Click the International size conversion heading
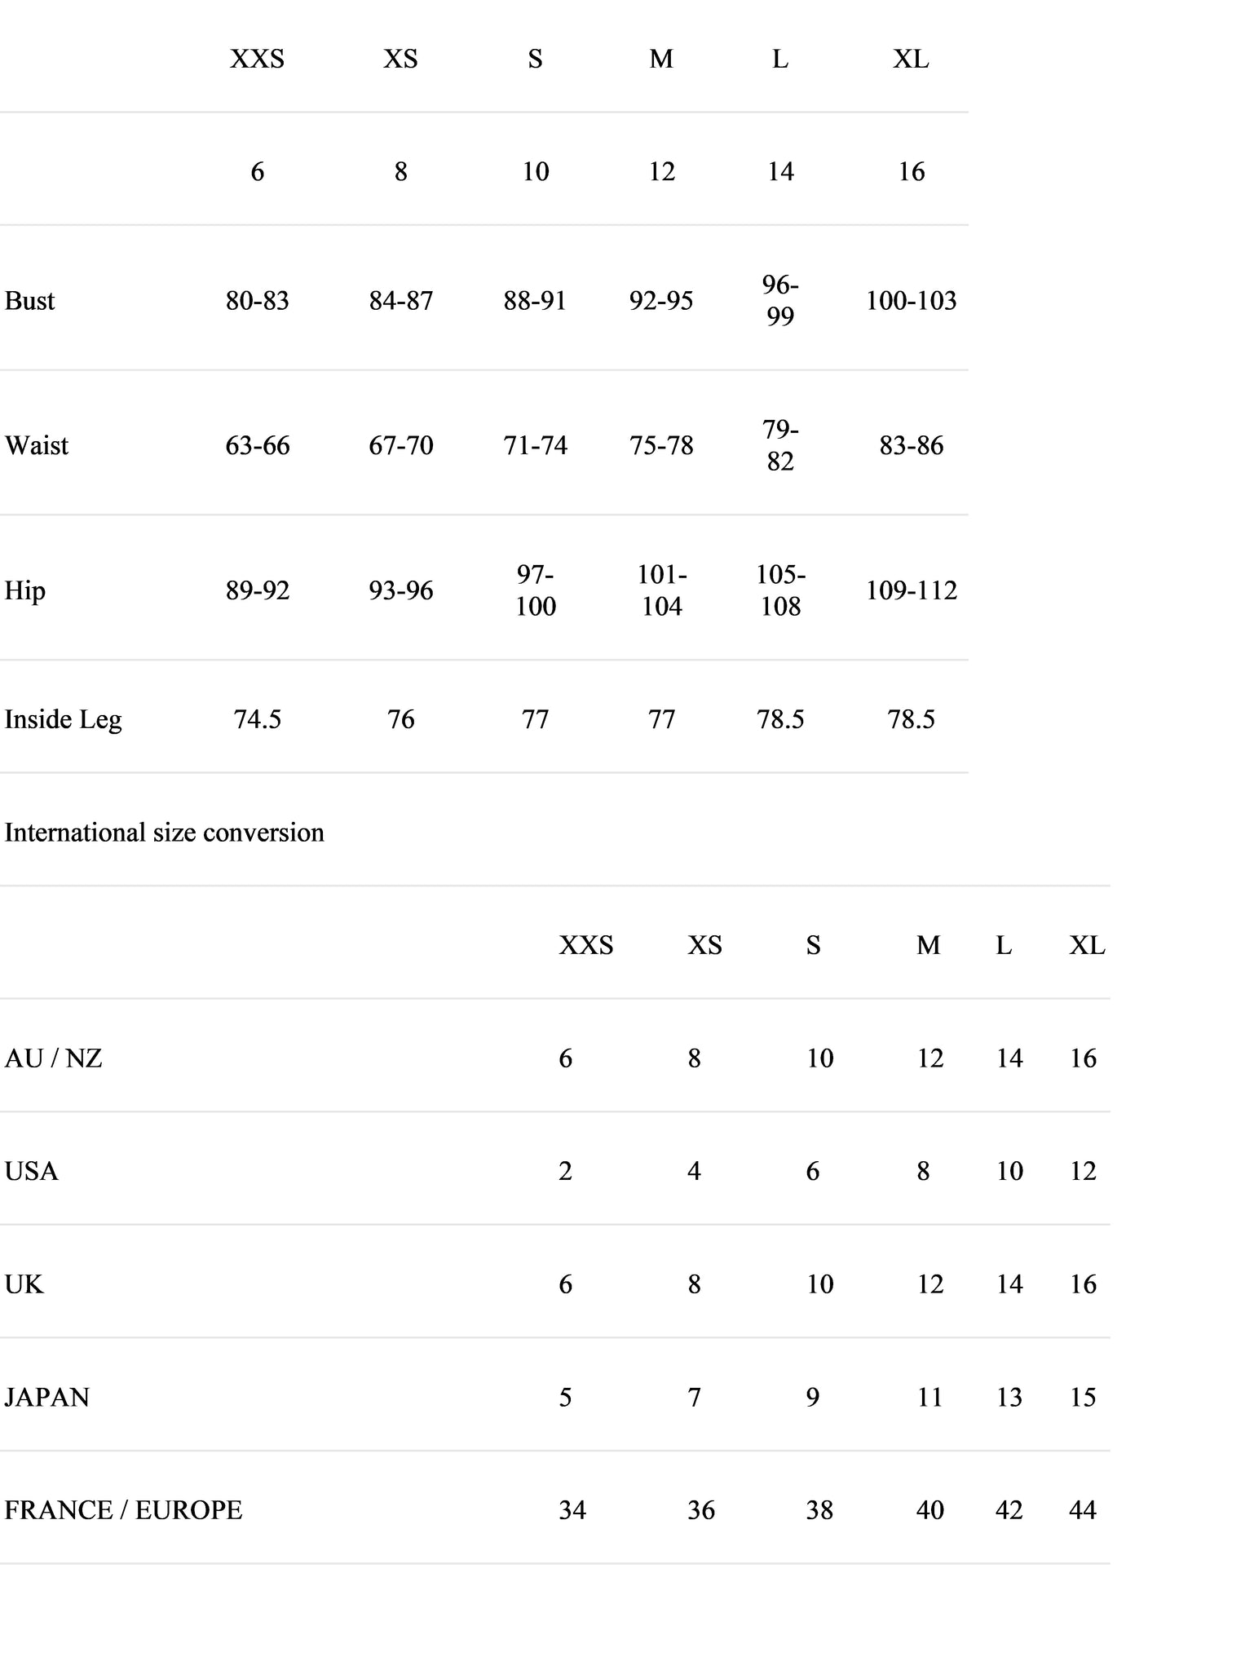The width and height of the screenshot is (1254, 1670). click(x=164, y=833)
